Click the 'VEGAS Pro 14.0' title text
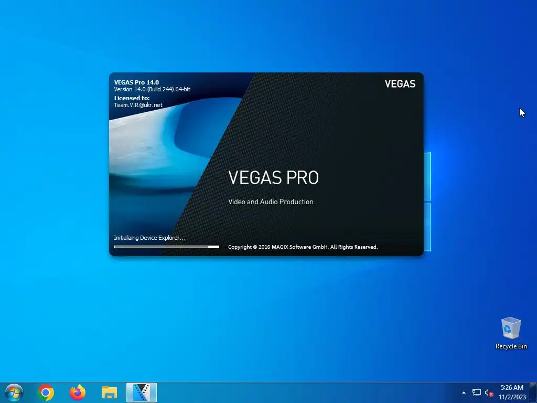 136,82
